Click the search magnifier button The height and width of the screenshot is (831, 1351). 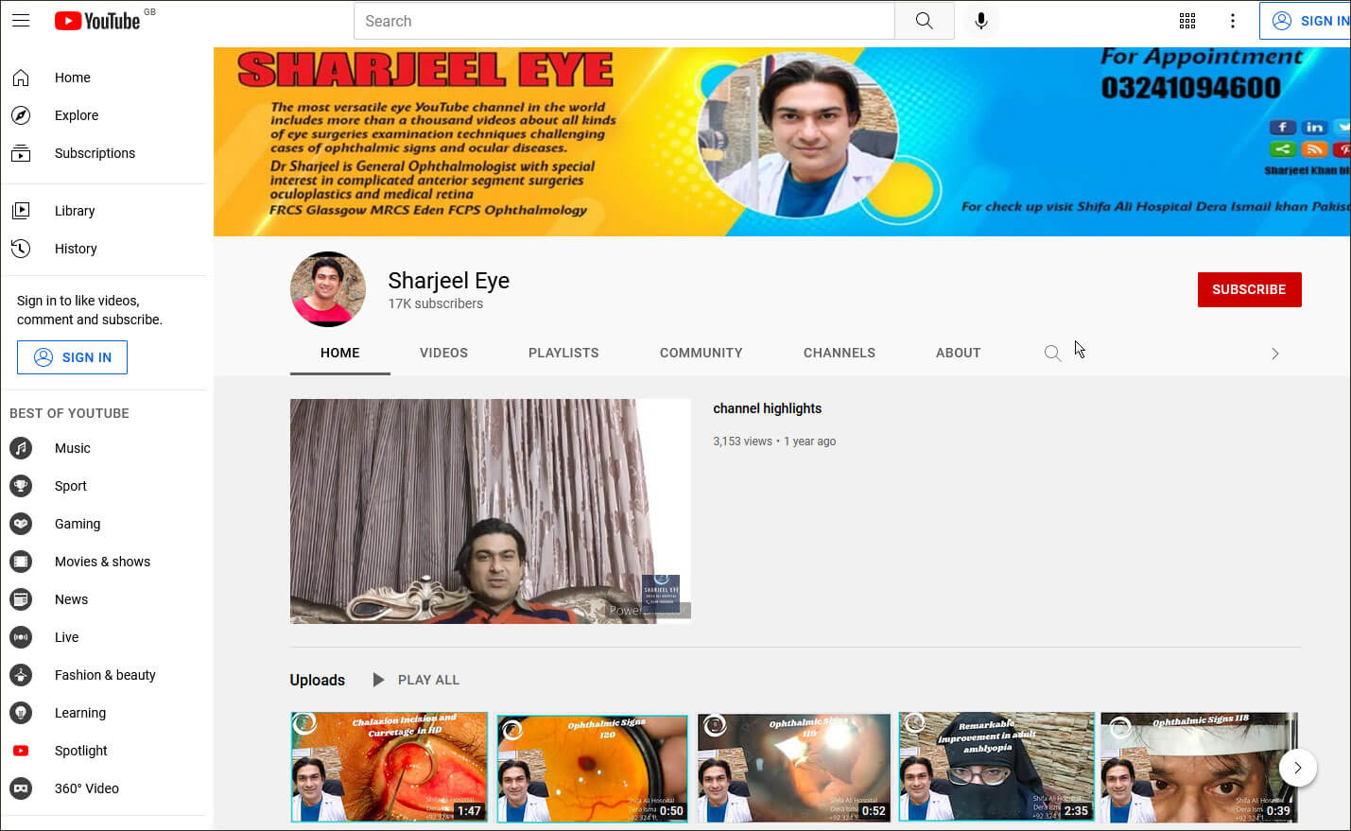(924, 21)
